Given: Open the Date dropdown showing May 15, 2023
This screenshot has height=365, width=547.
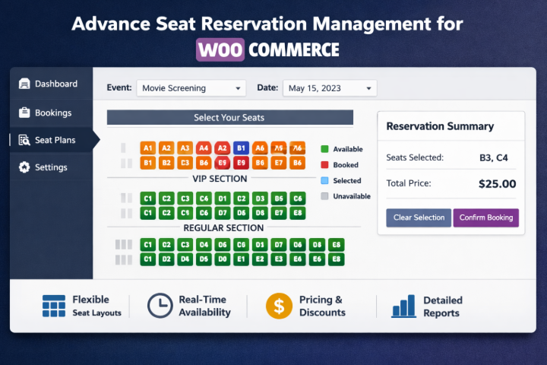Looking at the screenshot, I should [x=330, y=88].
